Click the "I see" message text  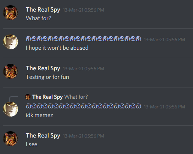point(31,144)
